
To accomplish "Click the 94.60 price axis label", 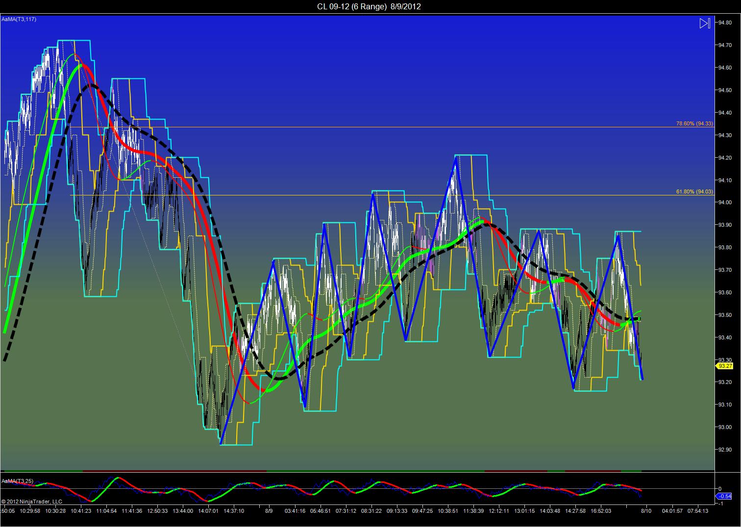I will click(725, 68).
